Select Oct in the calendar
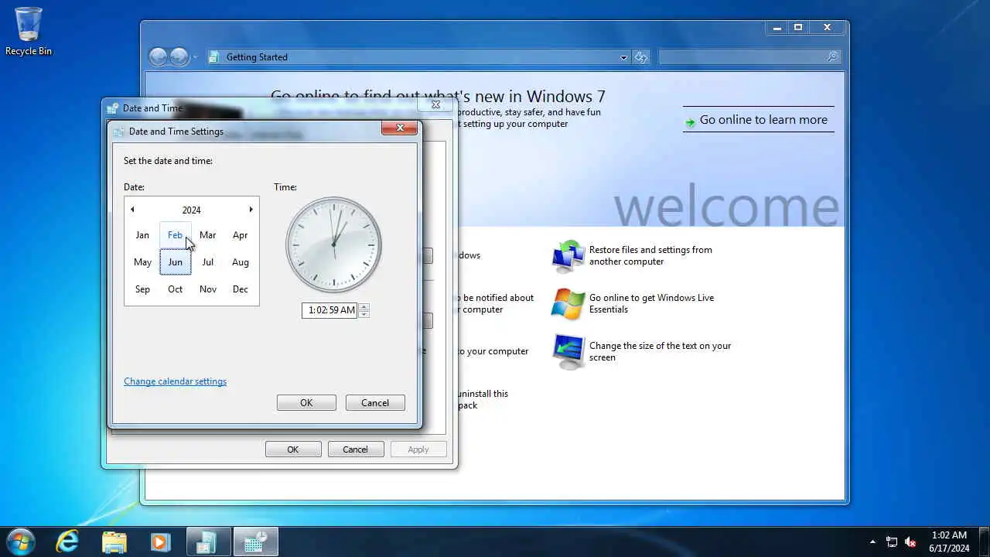The image size is (990, 557). pyautogui.click(x=176, y=289)
